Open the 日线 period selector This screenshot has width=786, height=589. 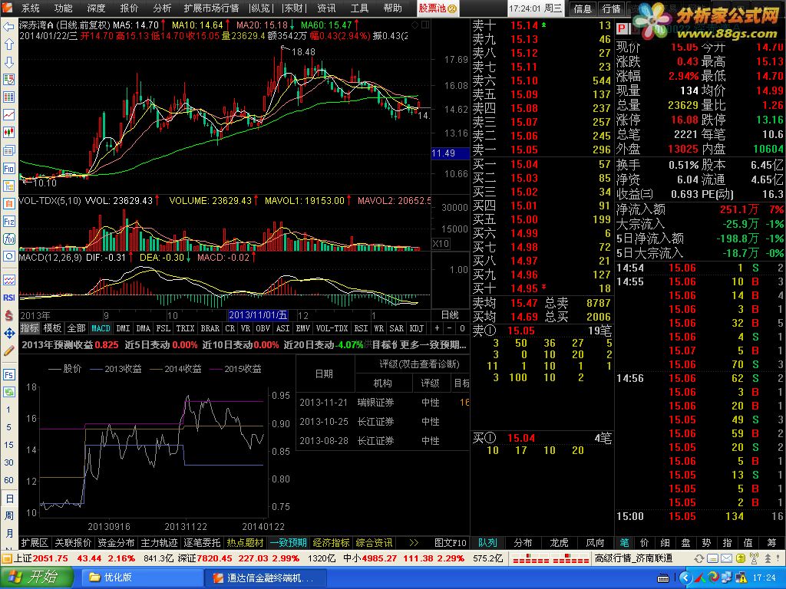(x=450, y=315)
